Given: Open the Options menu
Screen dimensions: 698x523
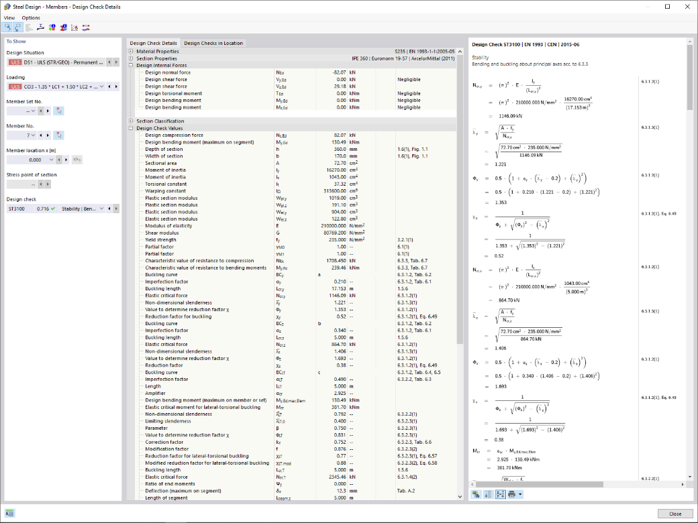Looking at the screenshot, I should (31, 18).
